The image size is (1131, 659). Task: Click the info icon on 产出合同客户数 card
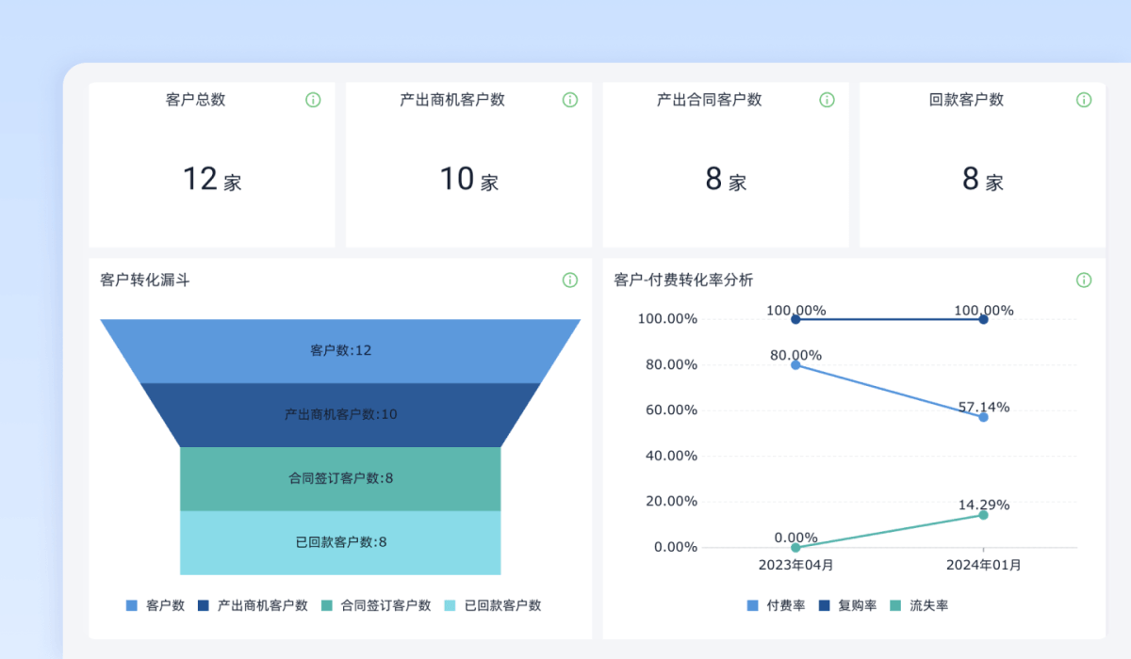point(827,100)
